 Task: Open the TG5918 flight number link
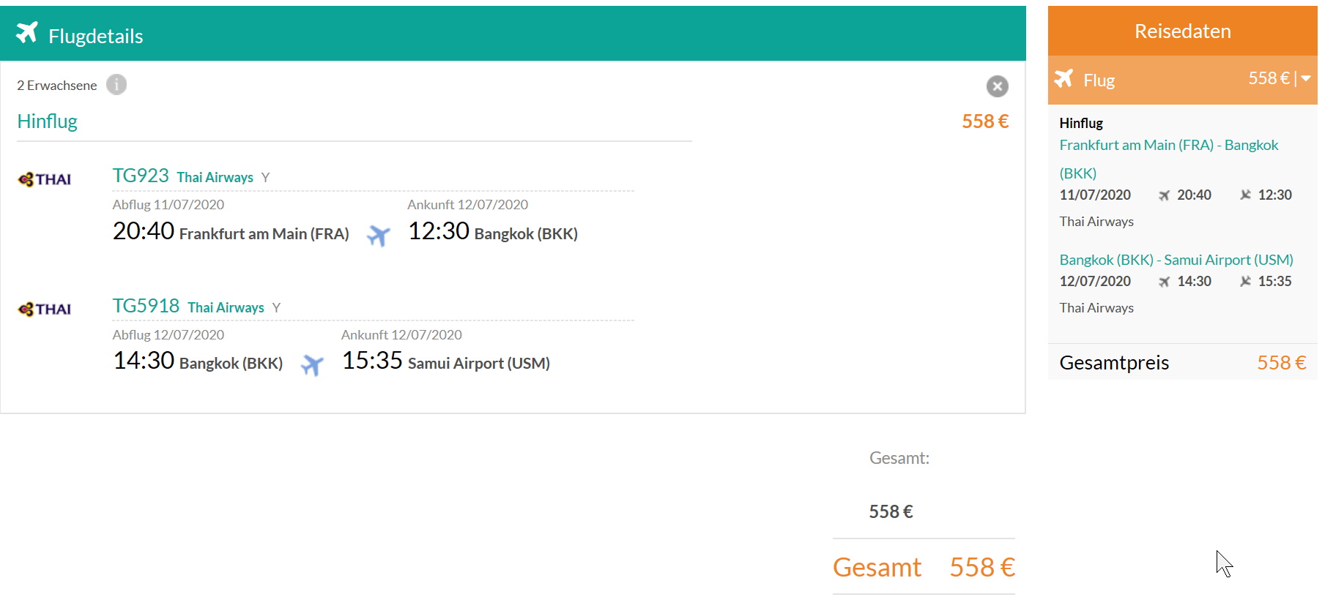point(146,306)
